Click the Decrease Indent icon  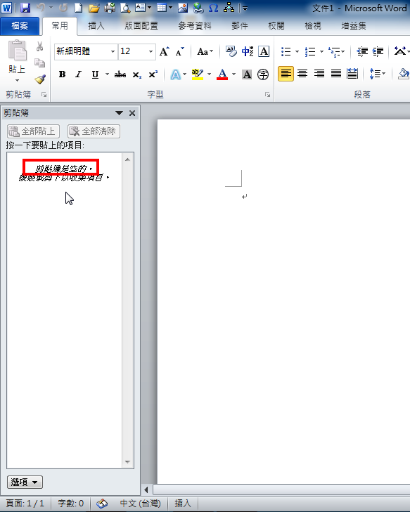click(362, 51)
